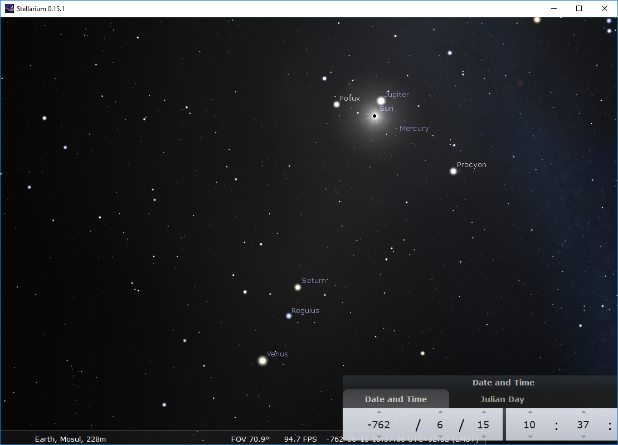Select the Date and Time tab

coord(396,399)
